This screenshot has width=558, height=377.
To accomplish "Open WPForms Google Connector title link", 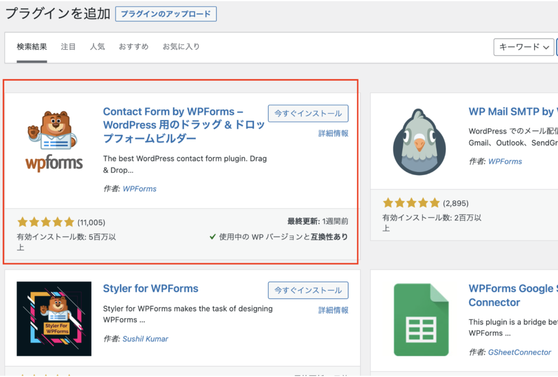I will point(513,295).
